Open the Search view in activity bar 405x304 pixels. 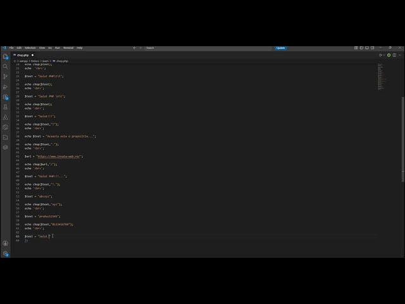click(x=6, y=66)
